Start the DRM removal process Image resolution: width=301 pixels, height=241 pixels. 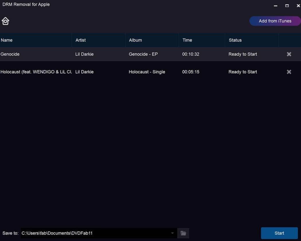(279, 233)
